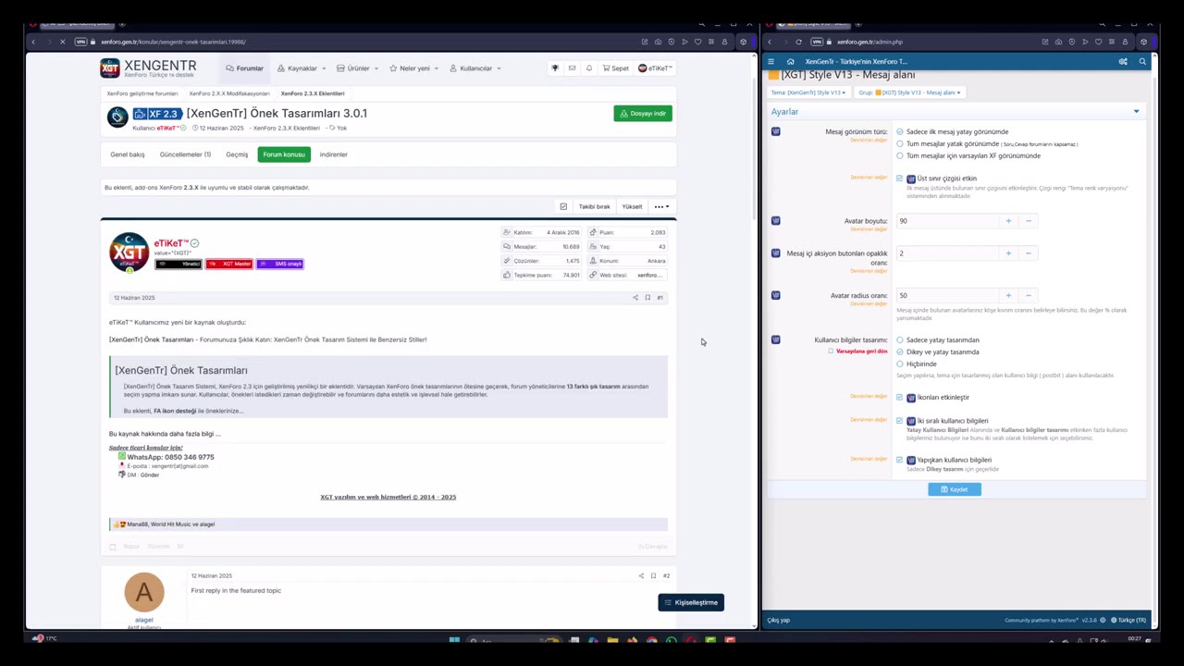Click the Kaydet save button

point(955,489)
